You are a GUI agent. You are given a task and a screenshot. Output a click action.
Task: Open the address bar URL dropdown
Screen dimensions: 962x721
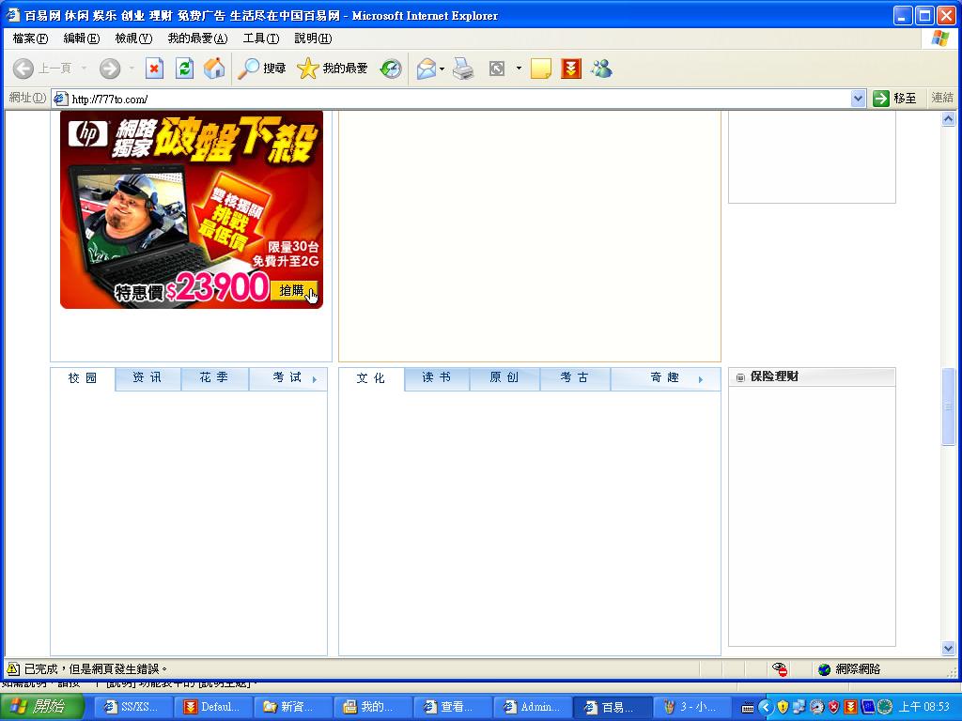858,98
